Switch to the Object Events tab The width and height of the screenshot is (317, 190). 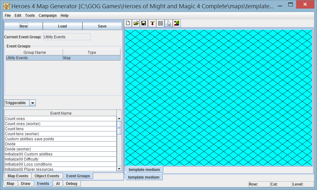point(47,176)
